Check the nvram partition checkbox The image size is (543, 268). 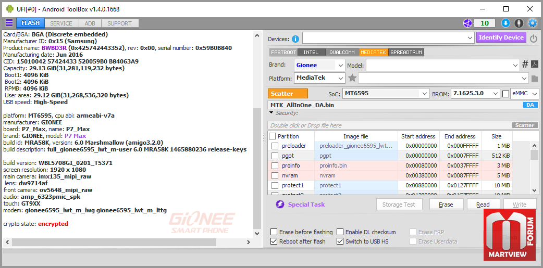[x=275, y=175]
